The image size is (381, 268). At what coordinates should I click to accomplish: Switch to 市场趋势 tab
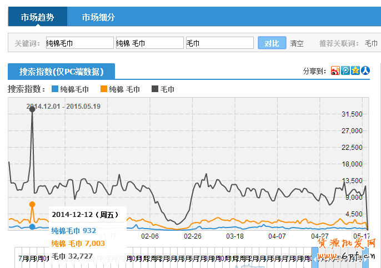[x=38, y=17]
